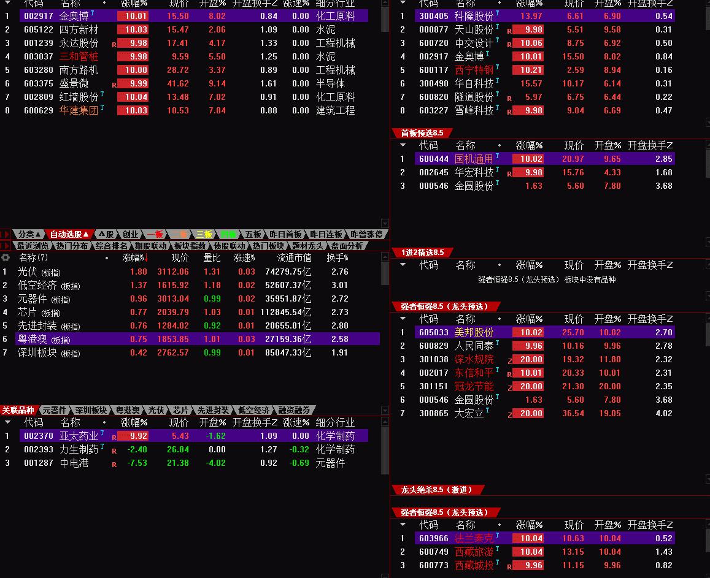The image size is (710, 578).
Task: Open the 热门板块 tab
Action: 269,246
